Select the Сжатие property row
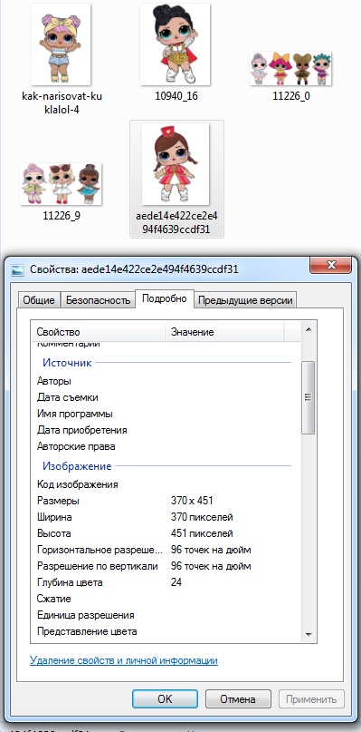The image size is (361, 732). click(x=166, y=599)
